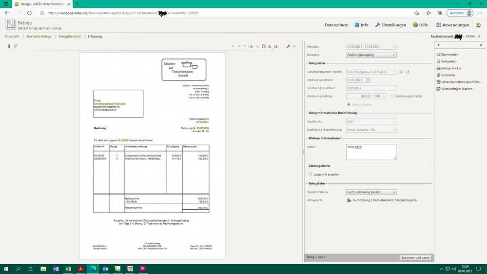The image size is (487, 274).
Task: Toggle Lastschrift erstellen checkbox
Action: pos(310,175)
